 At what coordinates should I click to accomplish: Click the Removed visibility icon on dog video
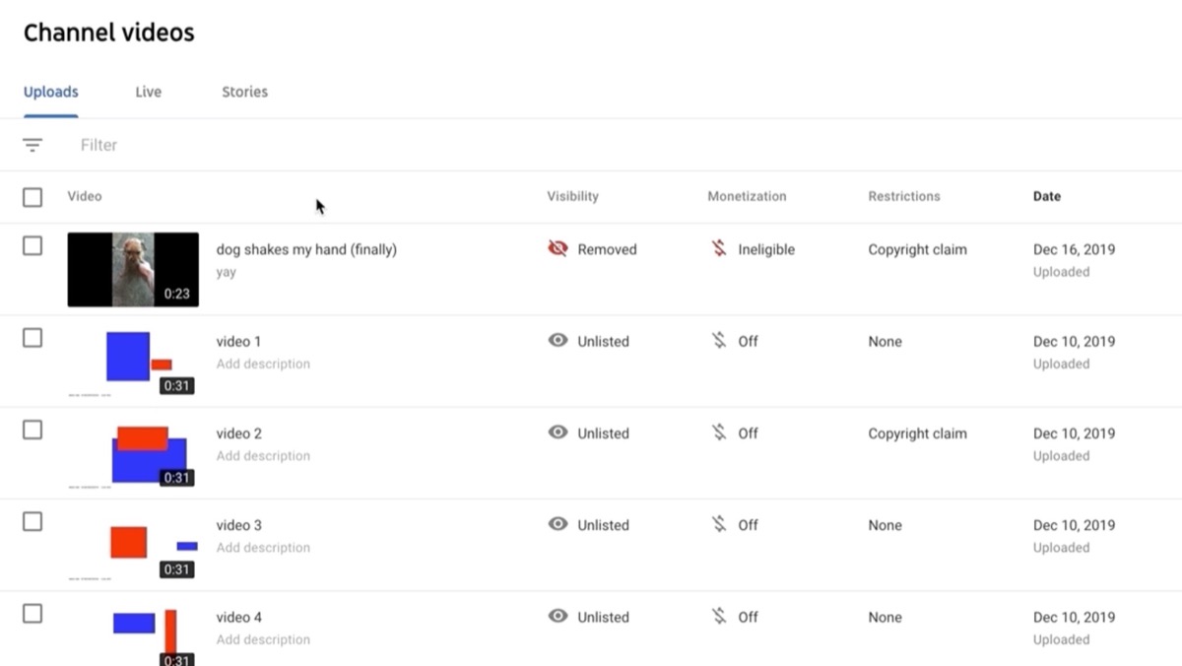557,249
